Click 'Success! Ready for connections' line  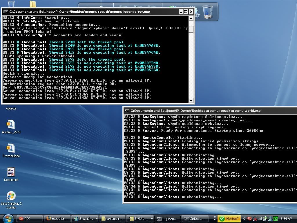coord(37,77)
